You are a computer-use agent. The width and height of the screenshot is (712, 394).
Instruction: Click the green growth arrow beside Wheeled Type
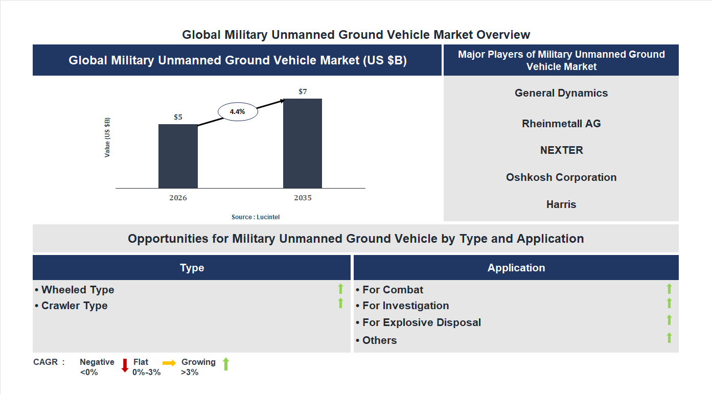pyautogui.click(x=341, y=289)
